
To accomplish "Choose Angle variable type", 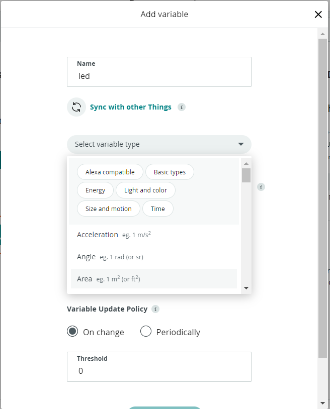I will [x=87, y=257].
